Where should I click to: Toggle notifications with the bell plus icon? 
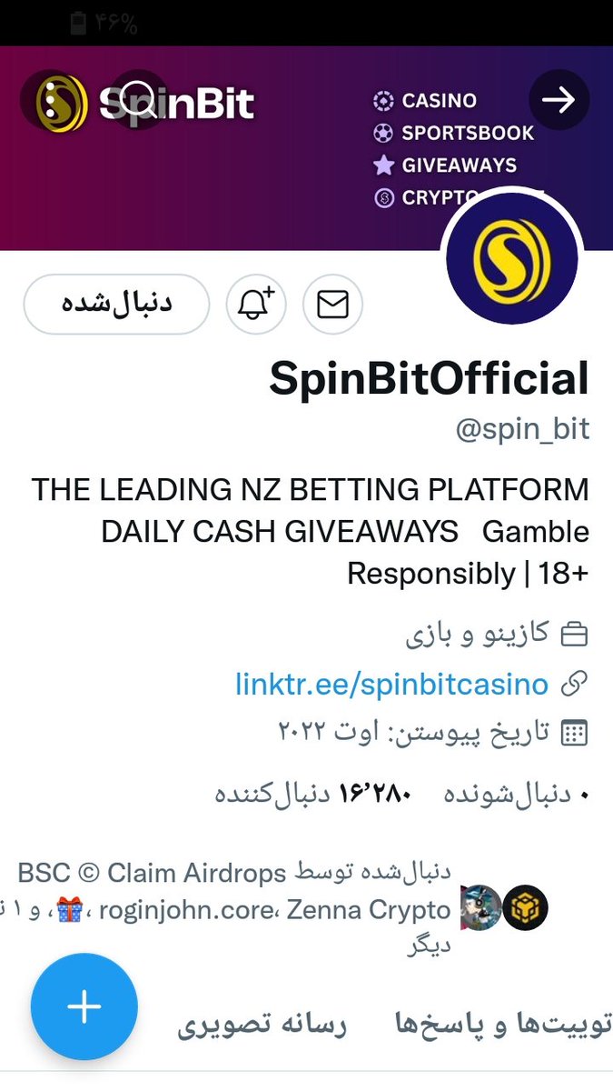pyautogui.click(x=256, y=304)
